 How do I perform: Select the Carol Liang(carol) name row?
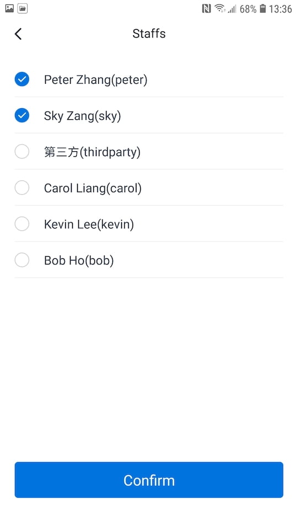click(148, 188)
